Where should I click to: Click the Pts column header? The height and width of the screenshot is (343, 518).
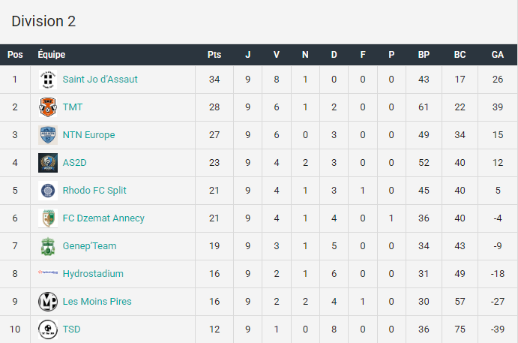(x=214, y=55)
